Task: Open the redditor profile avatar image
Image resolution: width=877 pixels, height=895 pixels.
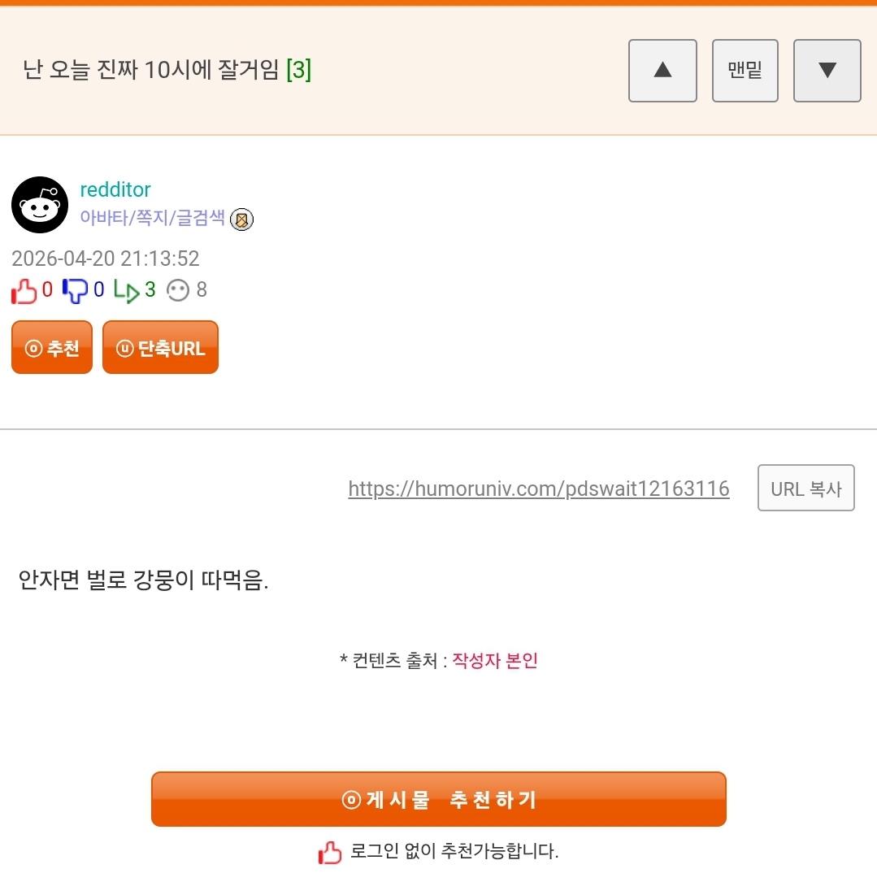Action: tap(40, 205)
